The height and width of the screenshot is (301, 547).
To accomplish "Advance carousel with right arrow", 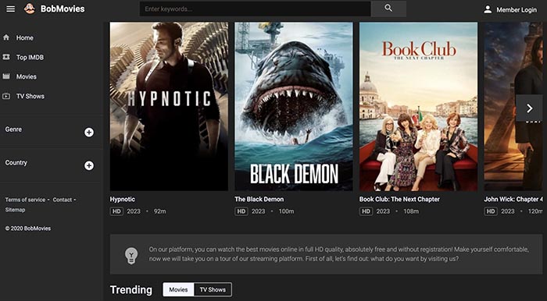I will point(529,108).
